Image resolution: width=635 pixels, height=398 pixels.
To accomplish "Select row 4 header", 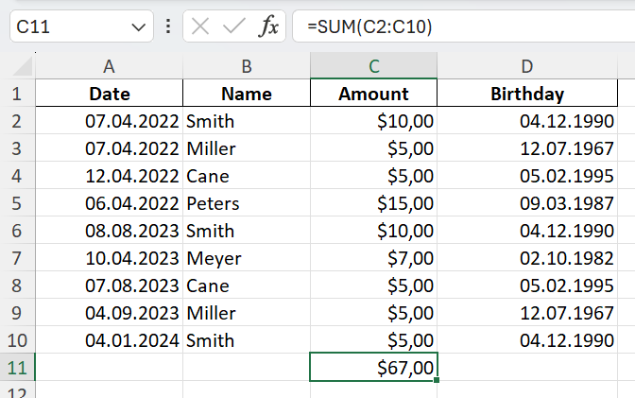I will click(17, 176).
